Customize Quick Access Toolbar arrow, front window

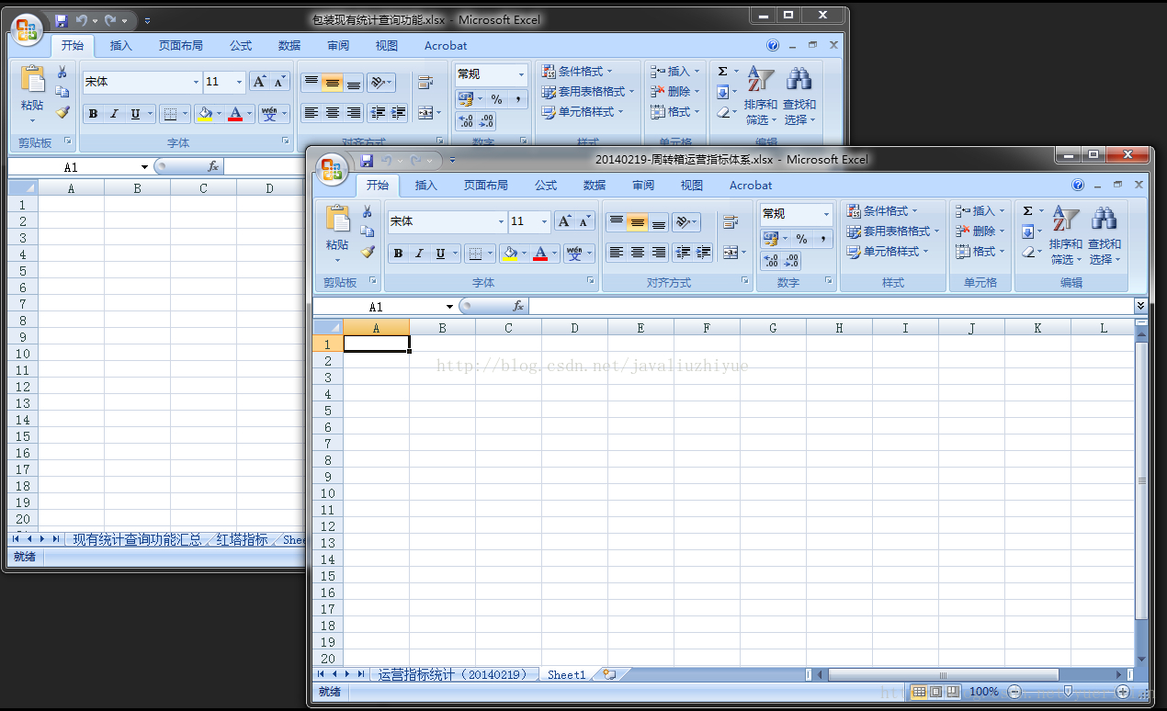click(452, 161)
